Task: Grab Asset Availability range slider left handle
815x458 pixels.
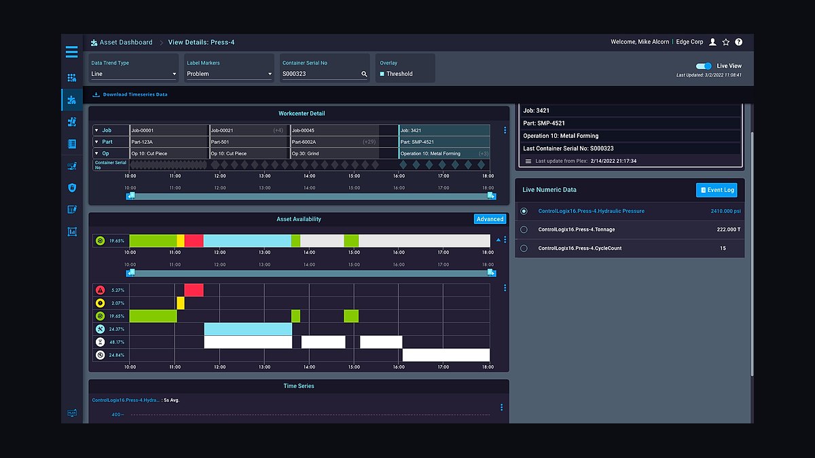Action: 132,272
